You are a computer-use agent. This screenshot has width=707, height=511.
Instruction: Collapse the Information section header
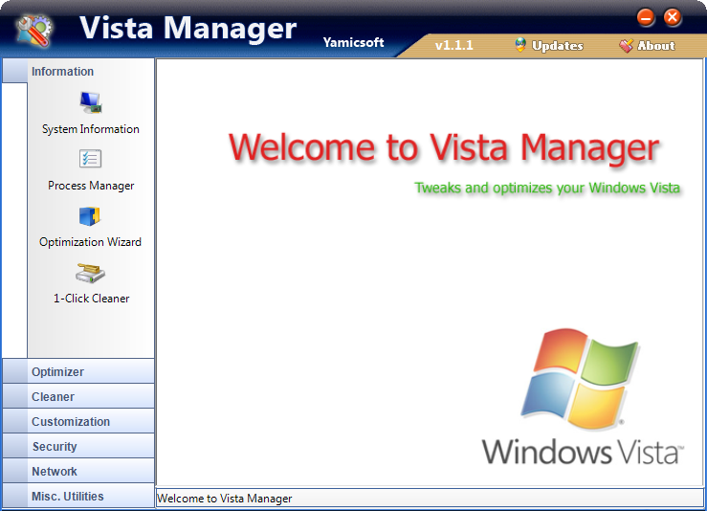78,71
